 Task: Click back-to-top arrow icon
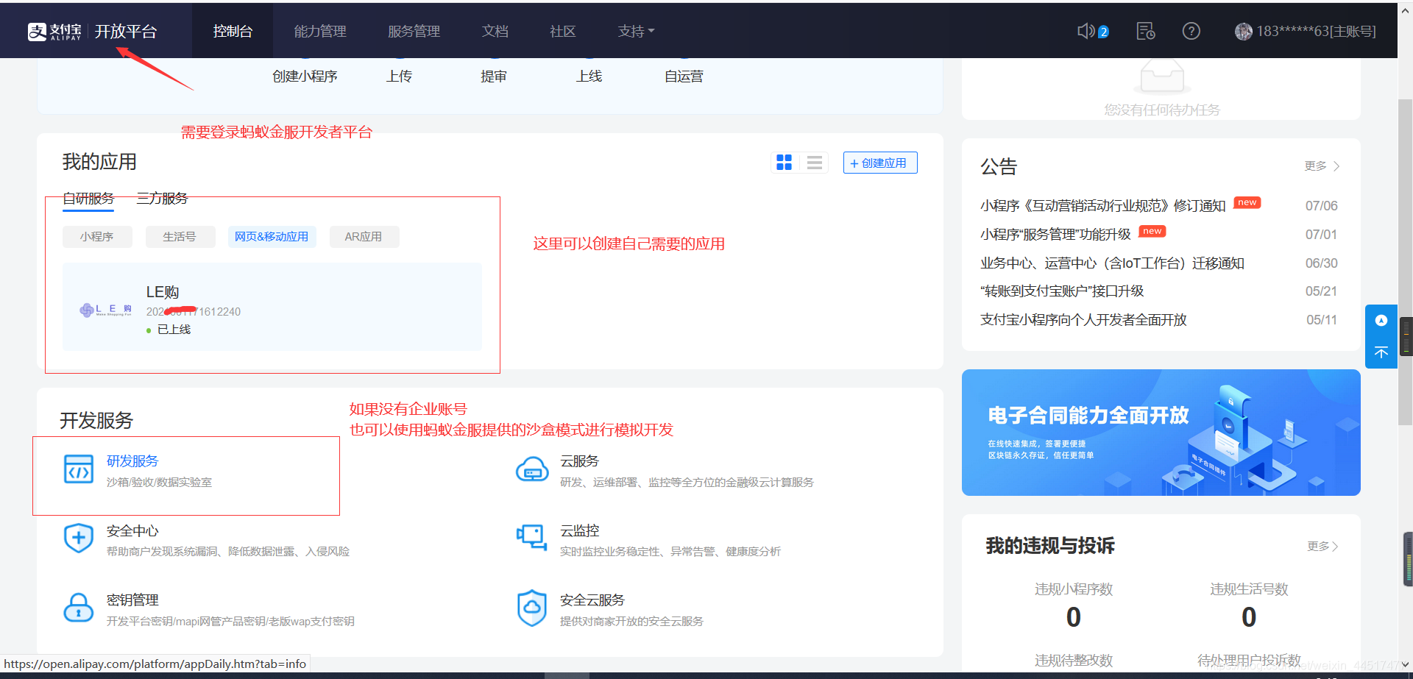click(x=1381, y=352)
